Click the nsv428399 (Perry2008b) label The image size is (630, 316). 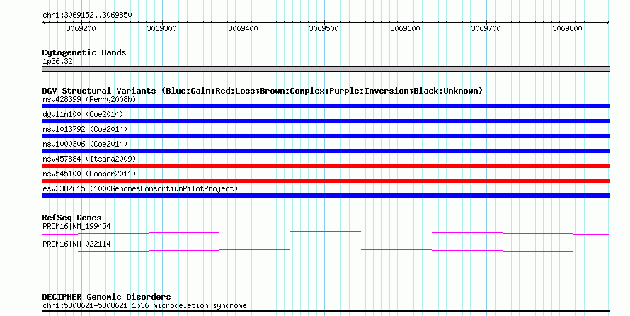89,99
